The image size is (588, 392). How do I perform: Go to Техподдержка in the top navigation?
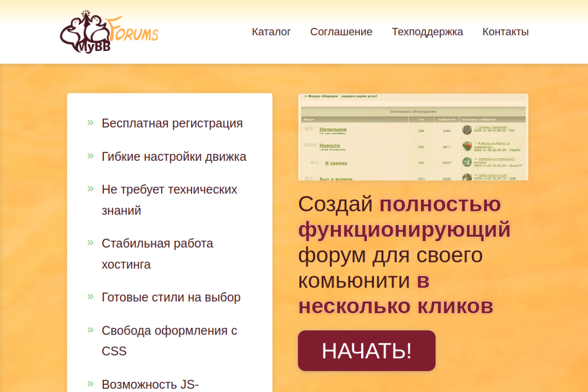click(x=427, y=32)
